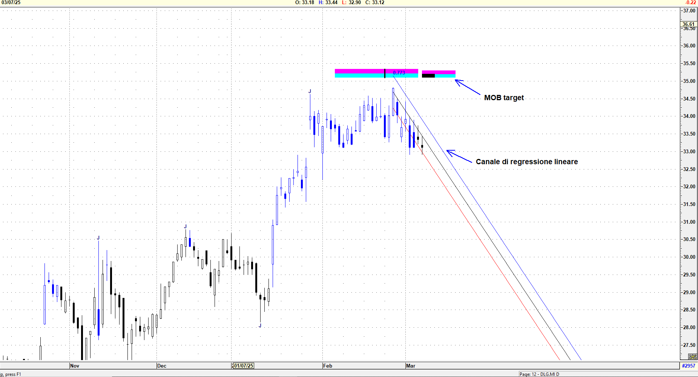
Task: Click the blue arrow pointing to the MOB target
Action: (x=468, y=87)
